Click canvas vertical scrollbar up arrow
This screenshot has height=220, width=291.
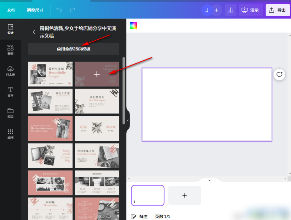290,35
